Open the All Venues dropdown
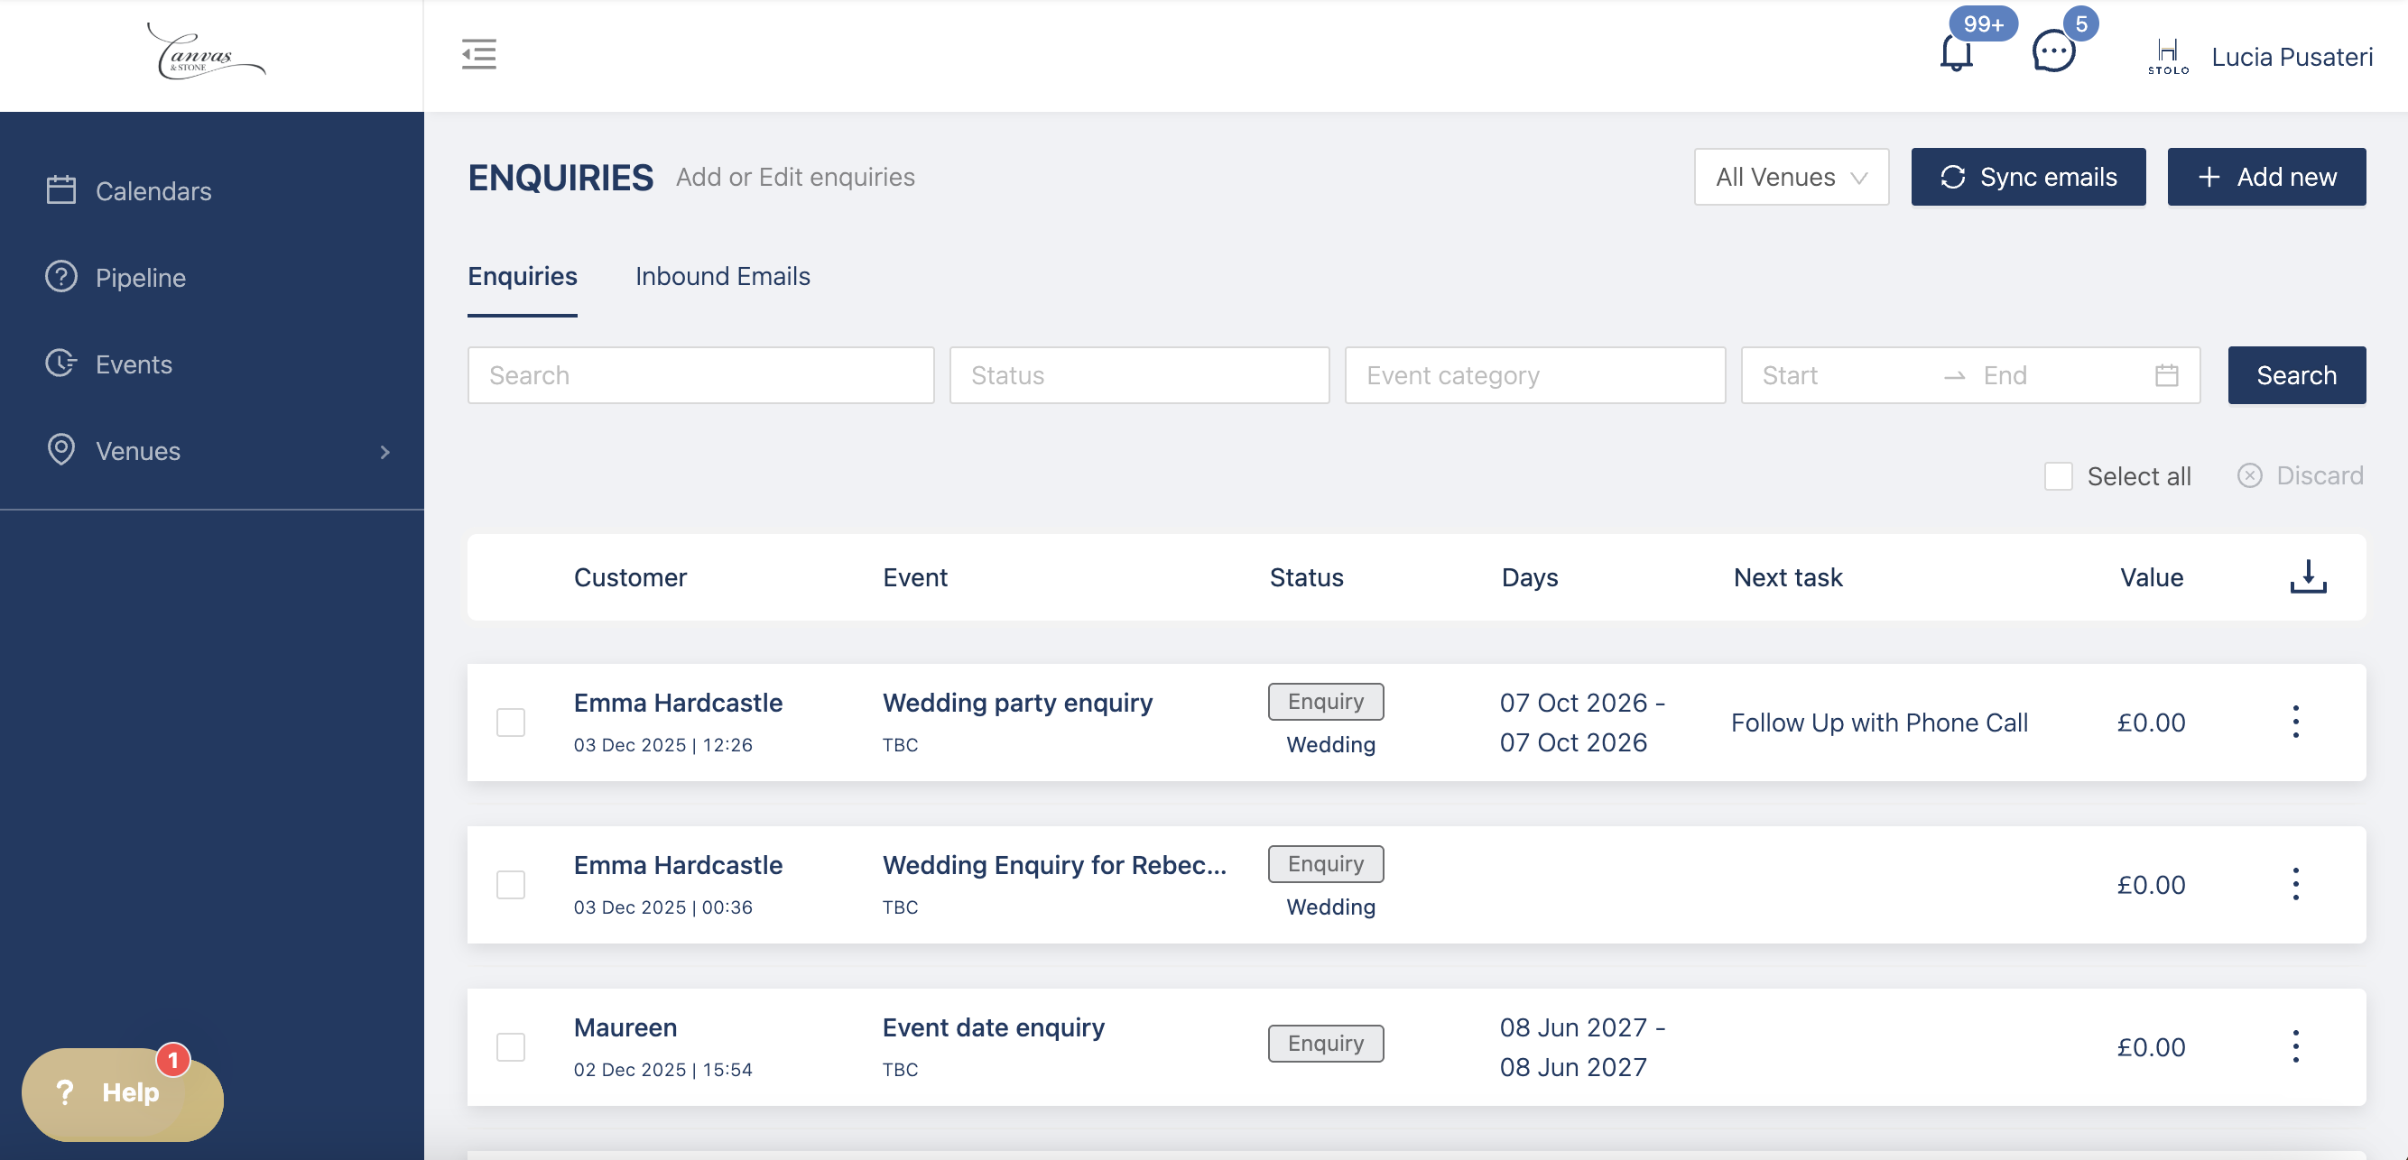 click(1790, 177)
